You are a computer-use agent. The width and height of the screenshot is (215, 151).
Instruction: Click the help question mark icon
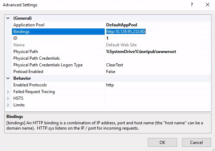(x=192, y=5)
